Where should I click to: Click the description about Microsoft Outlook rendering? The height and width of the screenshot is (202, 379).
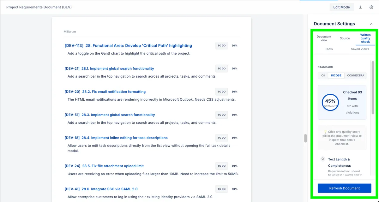152,99
